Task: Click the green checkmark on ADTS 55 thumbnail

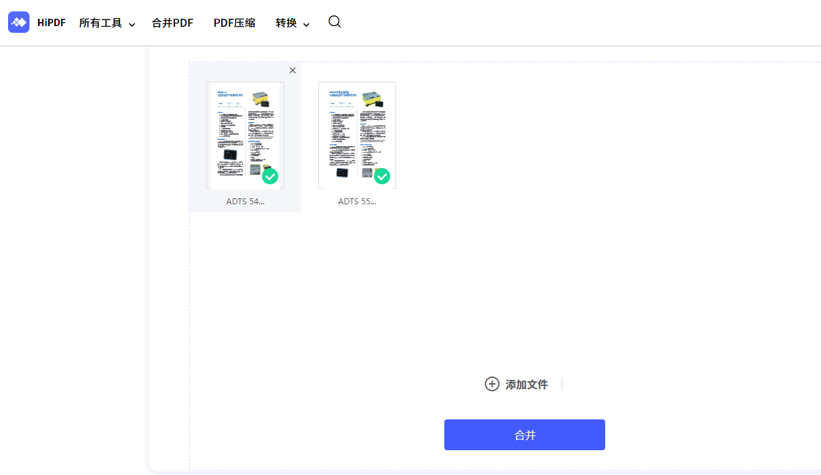Action: tap(382, 176)
